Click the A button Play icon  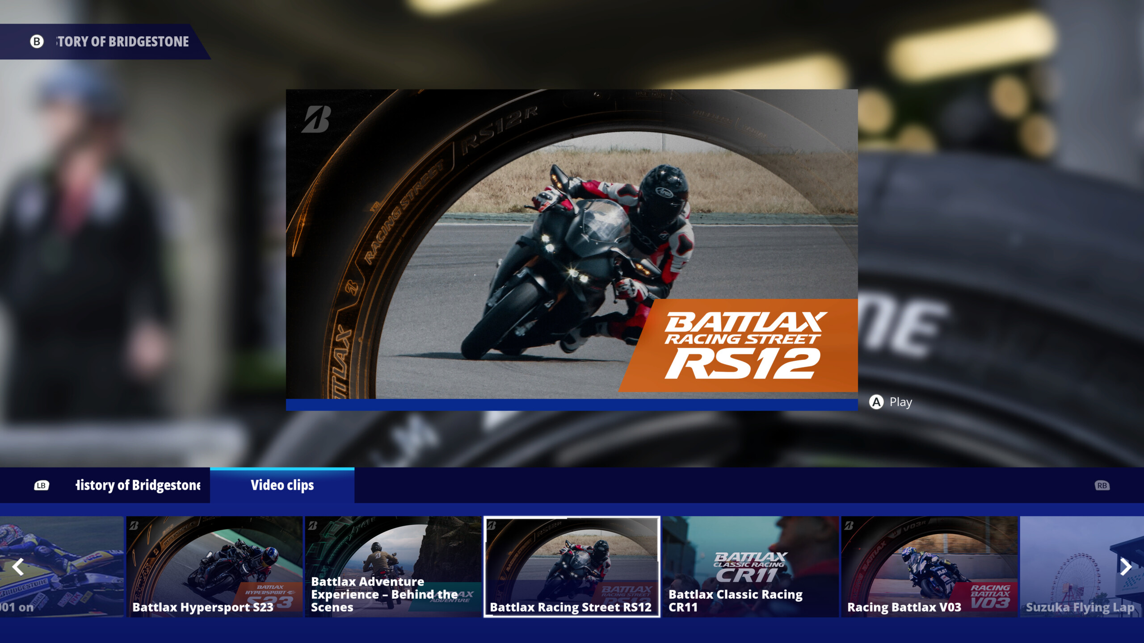(876, 402)
